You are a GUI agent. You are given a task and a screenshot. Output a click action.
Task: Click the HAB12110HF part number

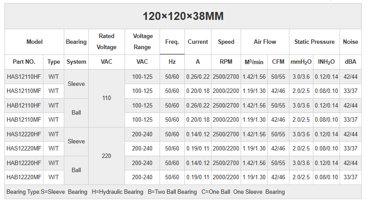[24, 105]
